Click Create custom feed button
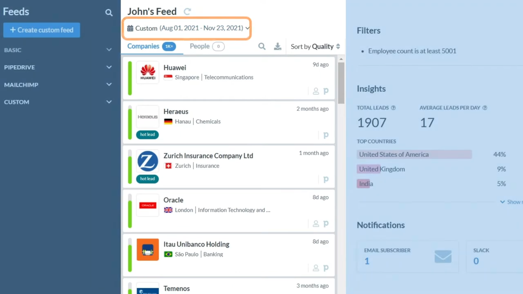 [x=42, y=30]
